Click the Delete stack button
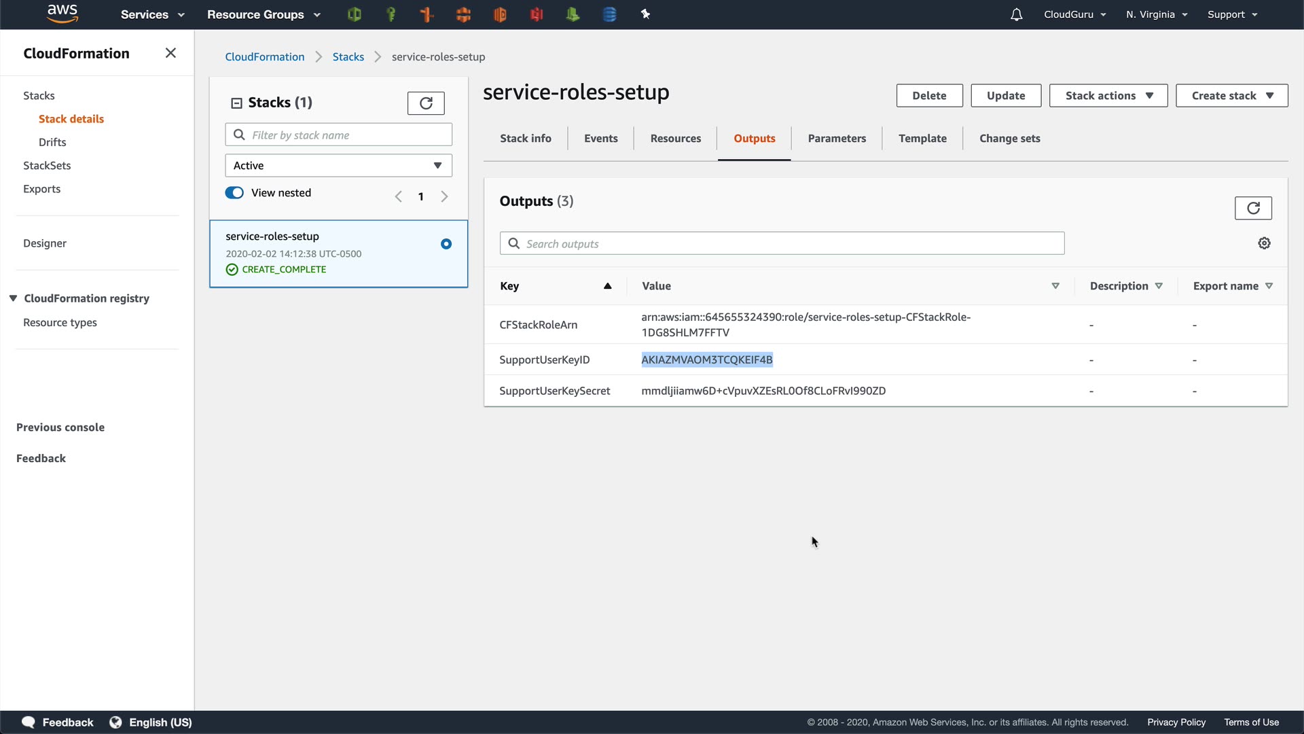 click(x=928, y=96)
